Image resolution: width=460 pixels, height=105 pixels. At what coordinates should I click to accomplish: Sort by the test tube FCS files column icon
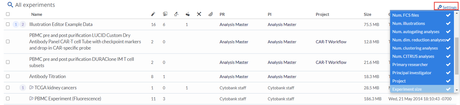tap(153, 14)
